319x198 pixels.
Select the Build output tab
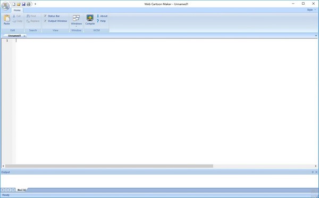click(x=21, y=190)
